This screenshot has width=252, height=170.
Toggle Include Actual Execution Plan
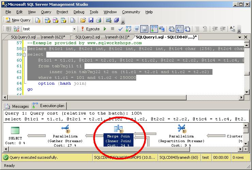[154, 29]
